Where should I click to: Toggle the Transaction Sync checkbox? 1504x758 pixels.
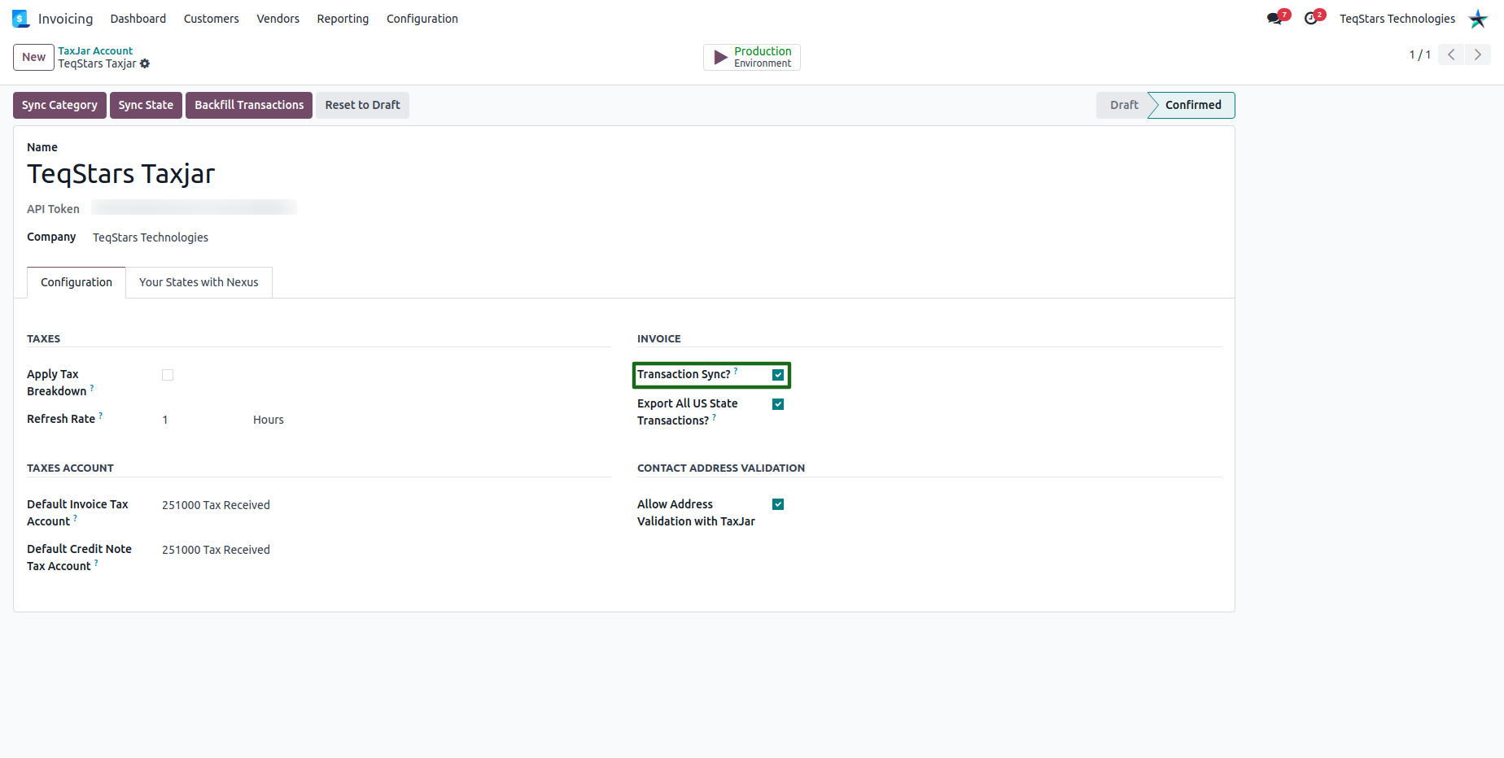(x=778, y=375)
